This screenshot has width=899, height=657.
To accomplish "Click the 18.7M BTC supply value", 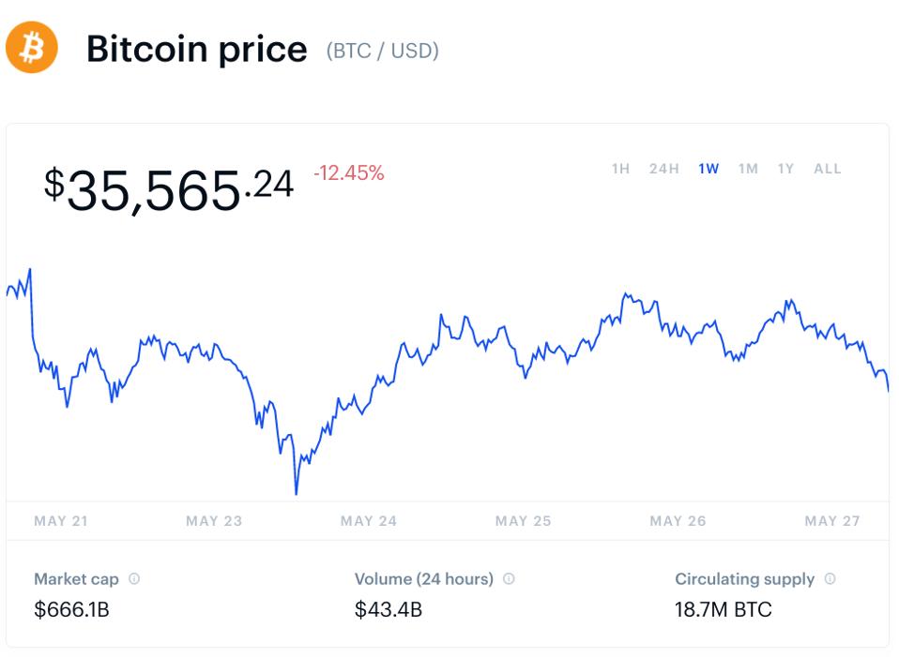I will coord(724,610).
